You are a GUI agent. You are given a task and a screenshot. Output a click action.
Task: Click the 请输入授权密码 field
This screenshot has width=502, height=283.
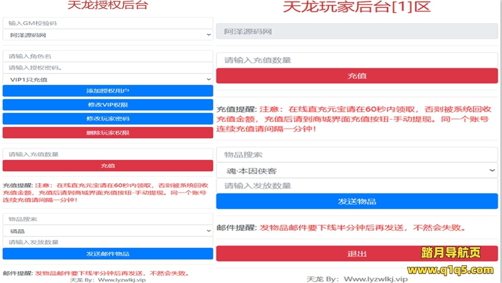click(107, 68)
